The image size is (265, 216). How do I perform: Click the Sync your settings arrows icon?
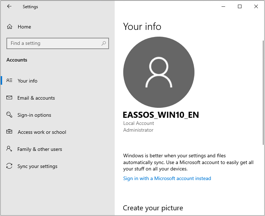point(10,166)
